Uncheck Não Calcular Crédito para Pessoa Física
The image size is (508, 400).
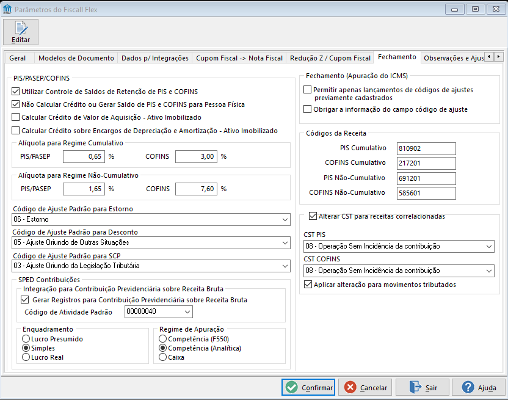click(x=15, y=104)
